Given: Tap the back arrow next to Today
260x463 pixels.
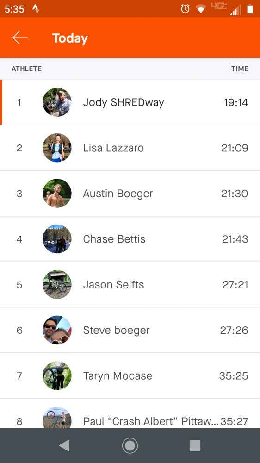Looking at the screenshot, I should tap(20, 38).
